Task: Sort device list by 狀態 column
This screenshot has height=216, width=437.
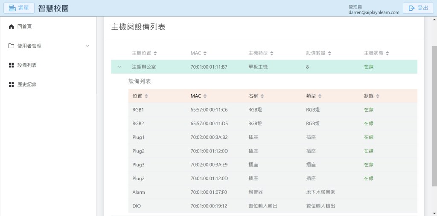Action: point(378,96)
